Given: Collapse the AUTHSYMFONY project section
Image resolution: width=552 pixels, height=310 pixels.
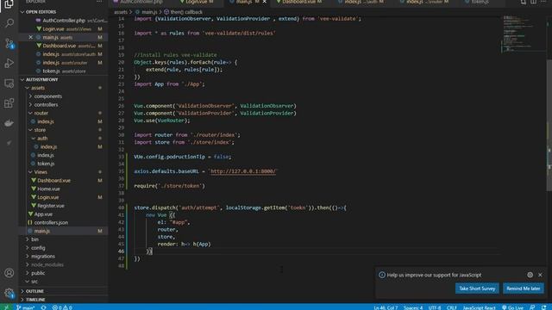Looking at the screenshot, I should (x=22, y=80).
